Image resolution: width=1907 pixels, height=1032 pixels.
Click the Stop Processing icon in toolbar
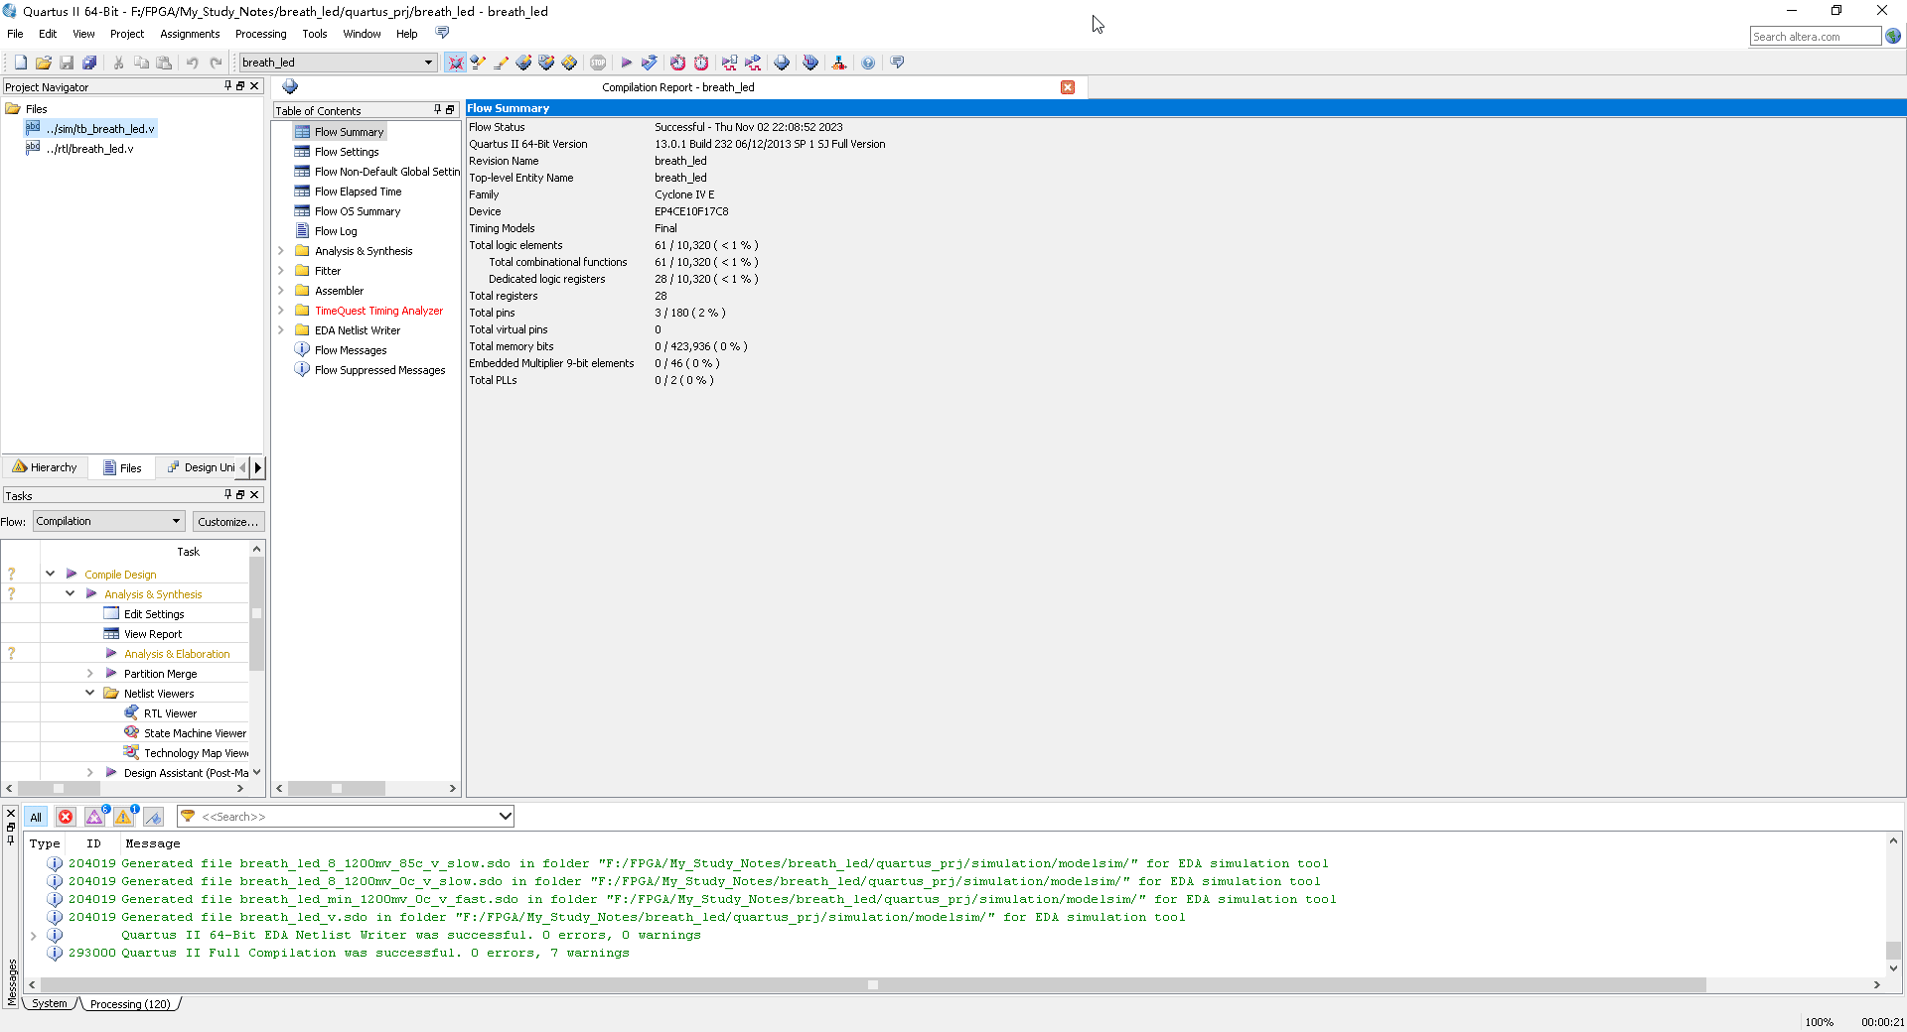click(x=598, y=63)
